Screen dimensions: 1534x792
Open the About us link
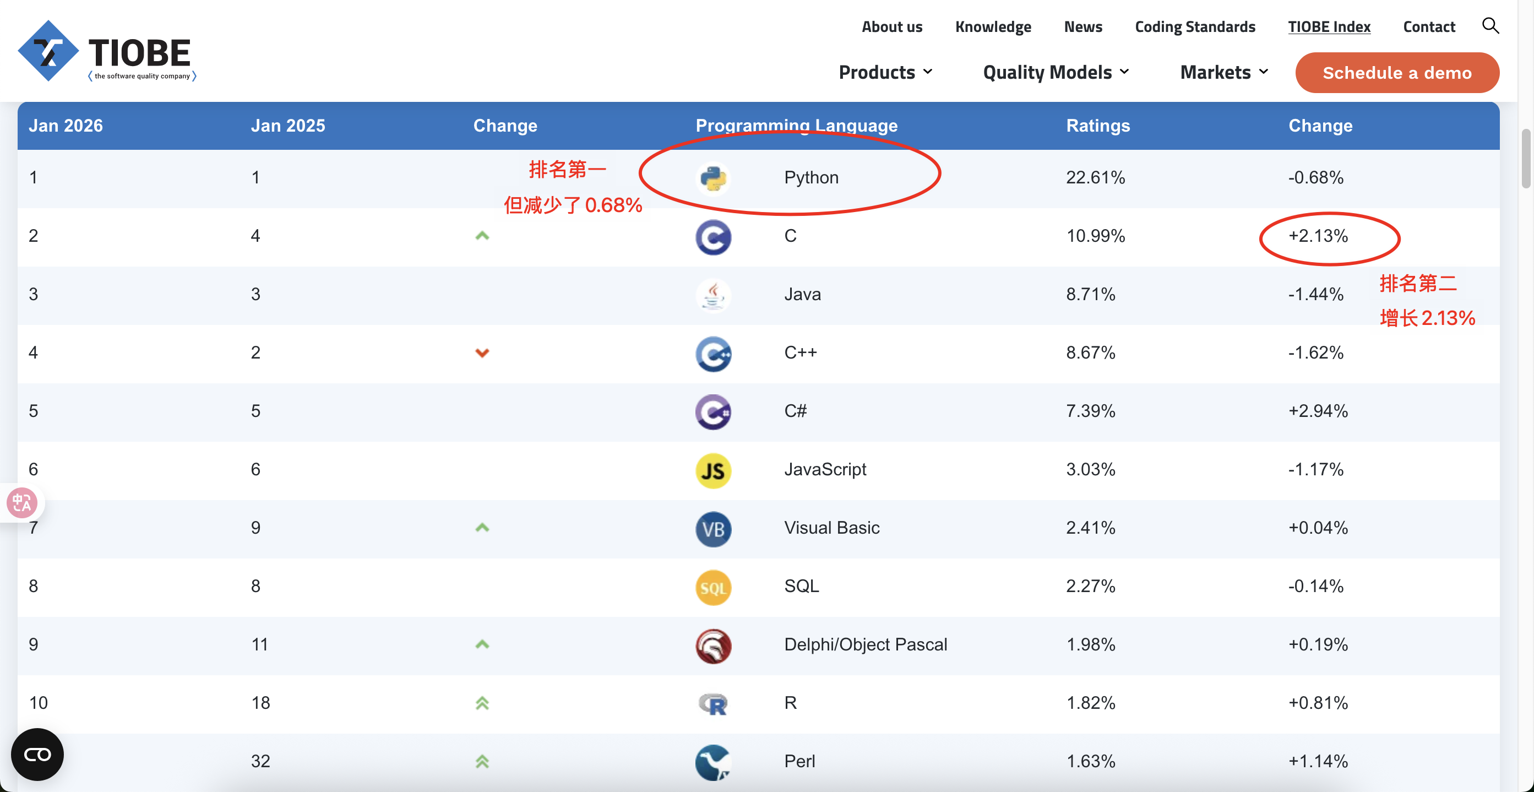pos(891,27)
